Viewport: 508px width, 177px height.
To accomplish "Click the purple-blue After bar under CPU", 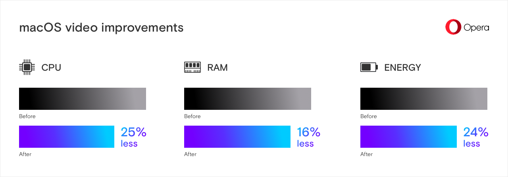I will click(67, 137).
